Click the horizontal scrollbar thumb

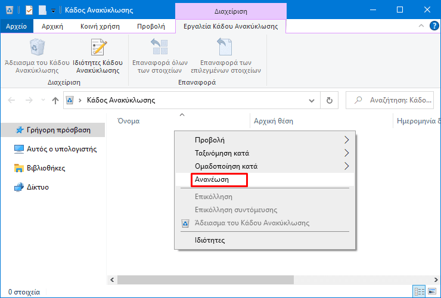206,280
